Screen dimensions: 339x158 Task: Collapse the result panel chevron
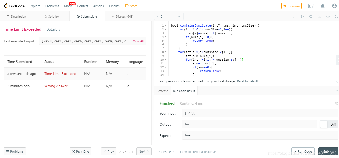pos(337,91)
